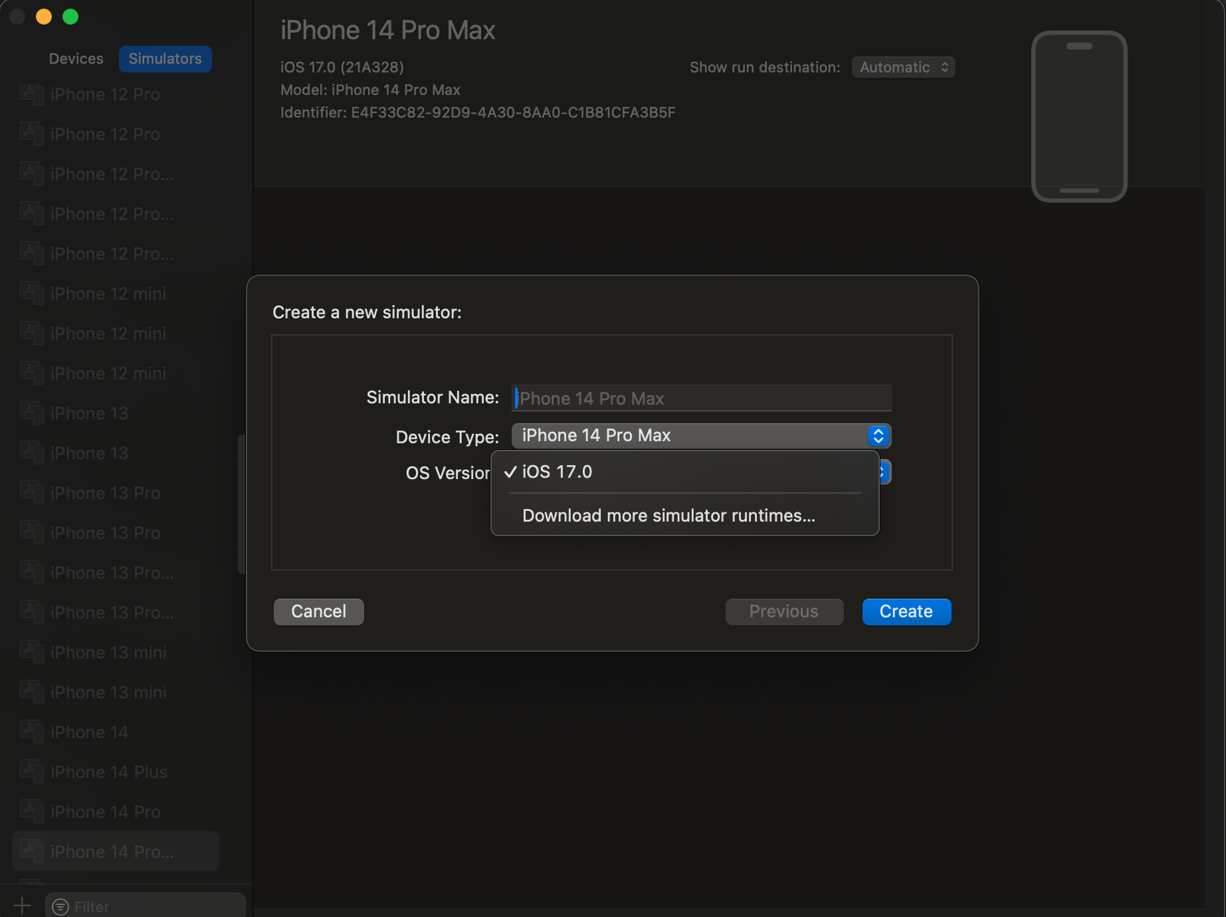Click the simulator icon beside iPhone 14 Plus
The width and height of the screenshot is (1226, 917).
(31, 771)
